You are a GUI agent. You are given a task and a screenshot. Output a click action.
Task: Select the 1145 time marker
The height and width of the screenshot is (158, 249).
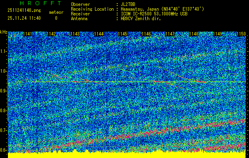tap(122, 34)
